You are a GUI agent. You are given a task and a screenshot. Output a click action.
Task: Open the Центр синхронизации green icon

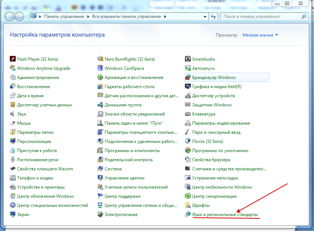click(188, 196)
